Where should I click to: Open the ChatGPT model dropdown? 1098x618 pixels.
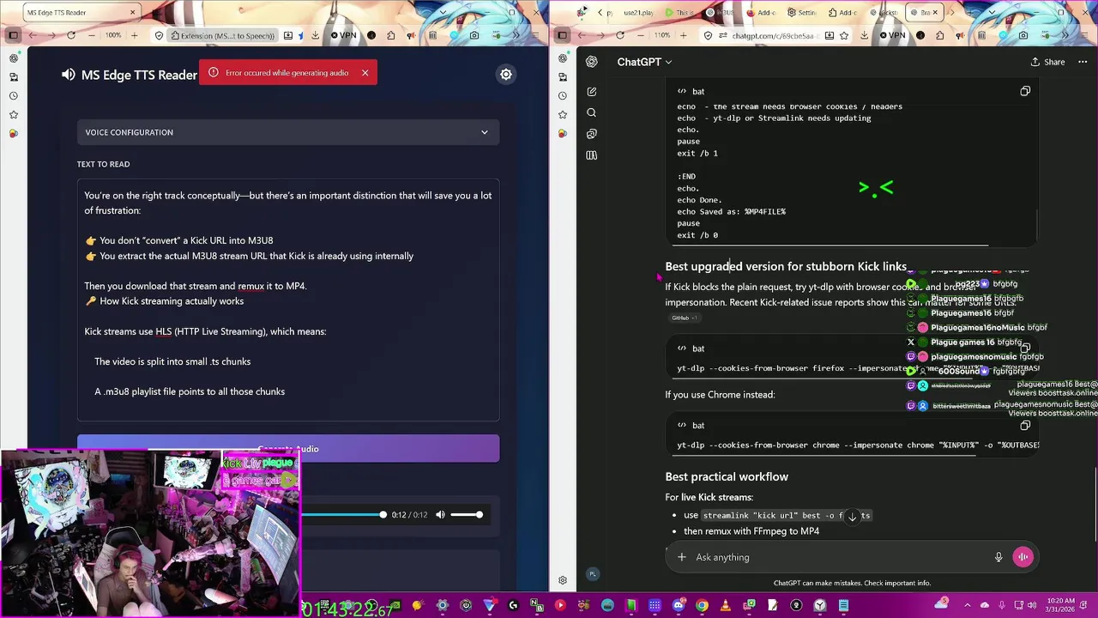[x=644, y=62]
